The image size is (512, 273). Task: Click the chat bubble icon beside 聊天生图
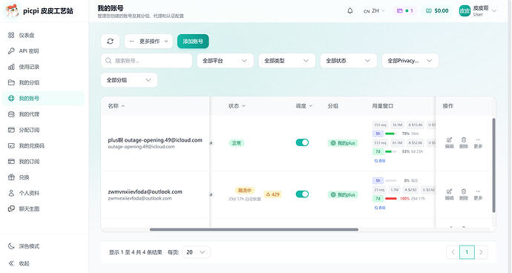tap(11, 208)
